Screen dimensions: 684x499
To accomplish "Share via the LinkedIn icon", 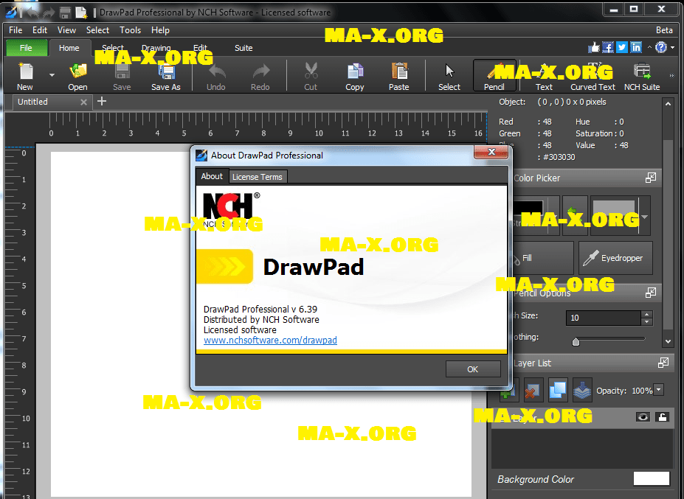I will point(636,47).
